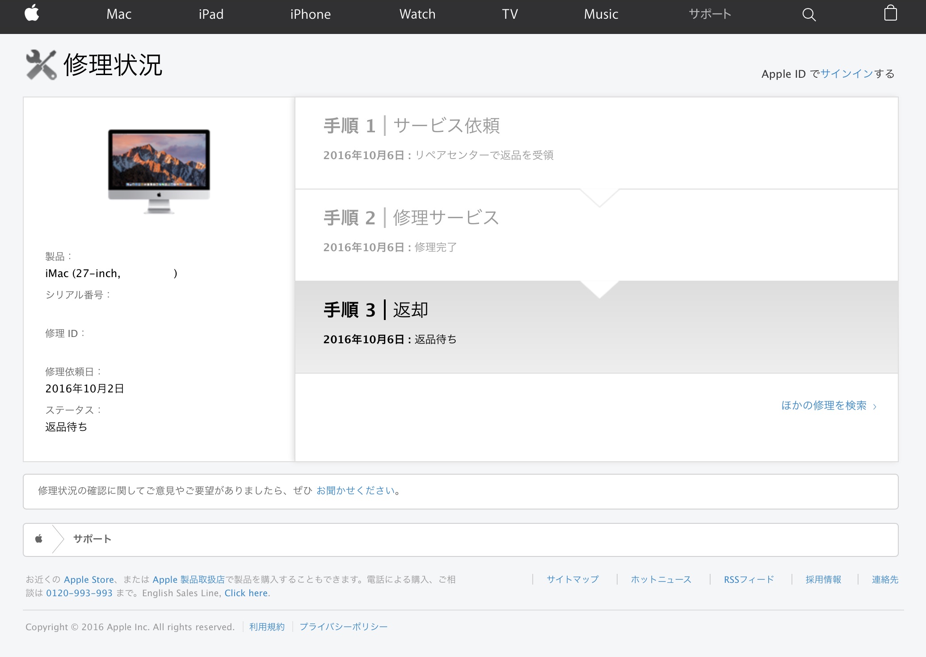Open the iPad menu item

(x=211, y=14)
